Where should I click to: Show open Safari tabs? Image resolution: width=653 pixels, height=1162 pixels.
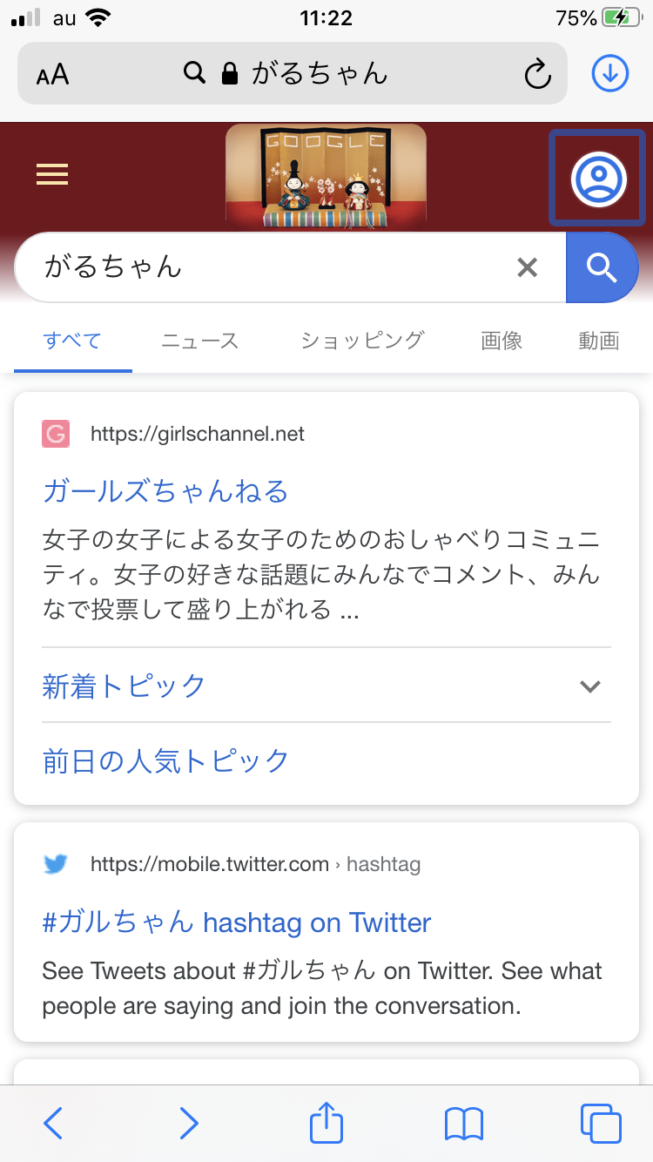pyautogui.click(x=600, y=1123)
